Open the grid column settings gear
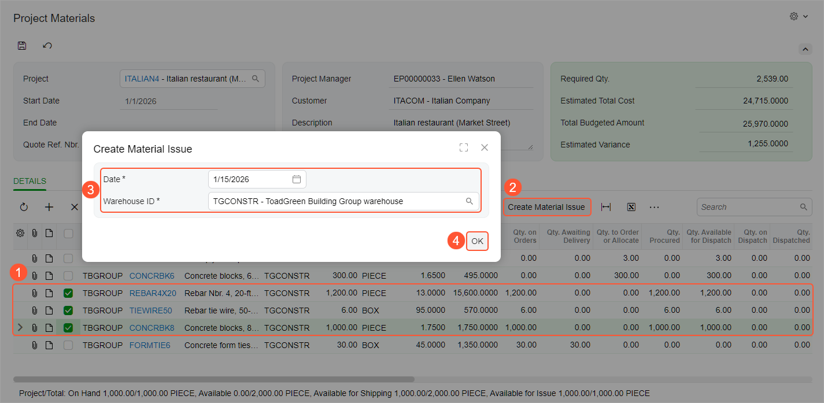 pyautogui.click(x=20, y=233)
